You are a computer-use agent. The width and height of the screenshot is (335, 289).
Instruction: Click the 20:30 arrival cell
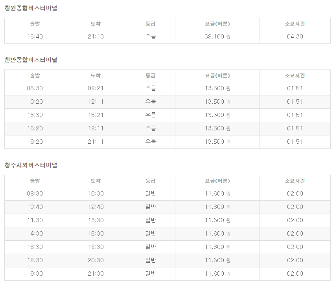click(x=96, y=260)
